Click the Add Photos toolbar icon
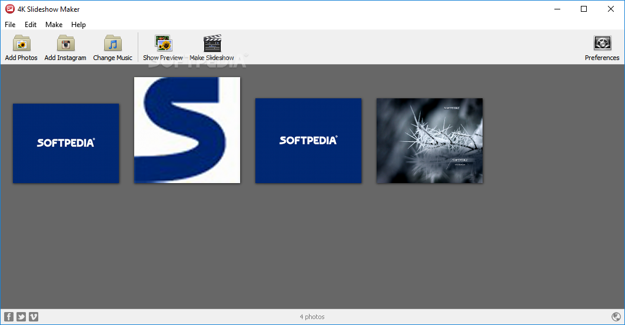The height and width of the screenshot is (325, 625). click(x=21, y=43)
